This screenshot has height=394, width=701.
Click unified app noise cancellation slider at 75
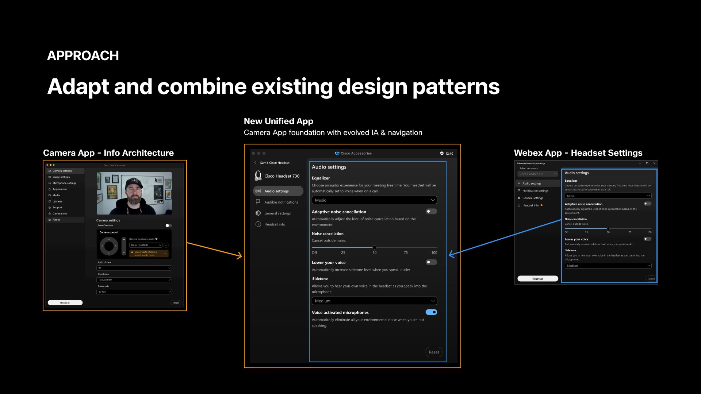coord(406,247)
